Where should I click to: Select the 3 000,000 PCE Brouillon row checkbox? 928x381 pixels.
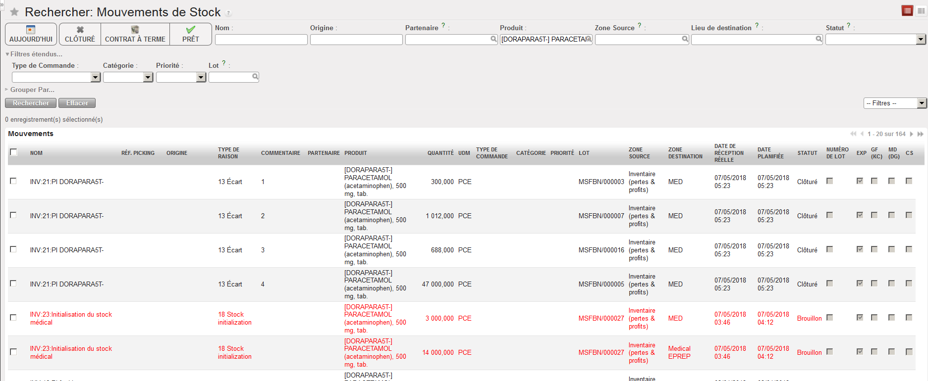pyautogui.click(x=13, y=318)
